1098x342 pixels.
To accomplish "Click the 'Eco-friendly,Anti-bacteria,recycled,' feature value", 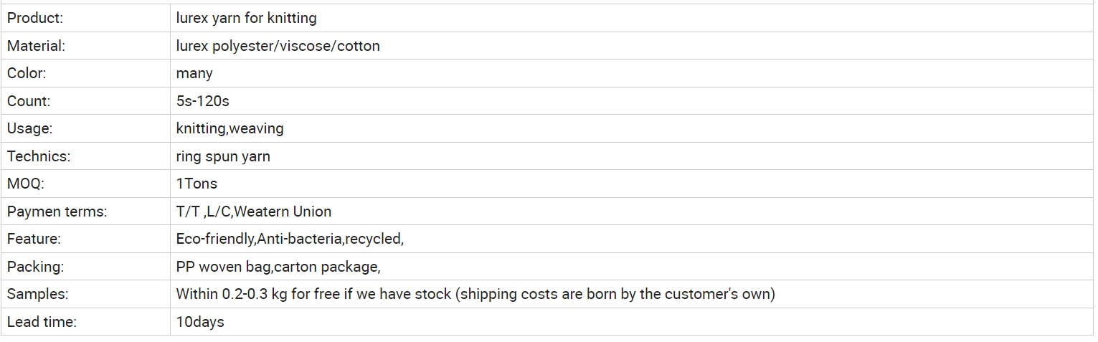I will (x=290, y=239).
